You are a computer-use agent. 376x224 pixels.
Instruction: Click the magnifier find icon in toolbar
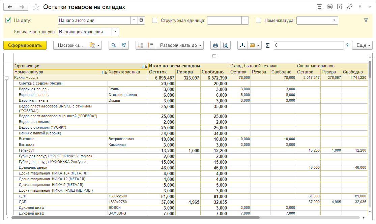click(114, 45)
